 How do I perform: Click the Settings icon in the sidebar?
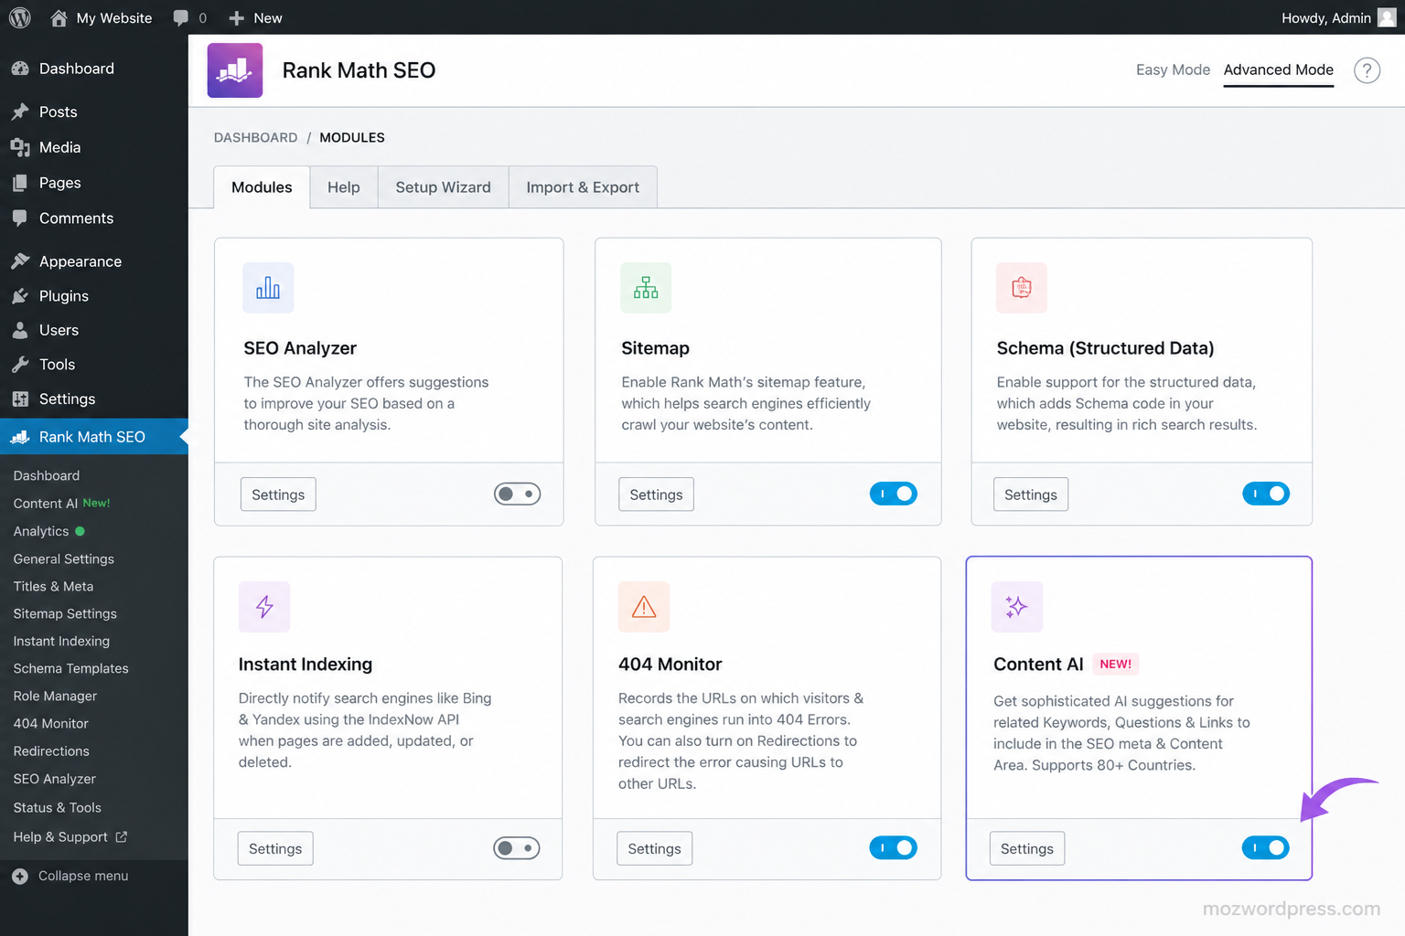pos(20,399)
